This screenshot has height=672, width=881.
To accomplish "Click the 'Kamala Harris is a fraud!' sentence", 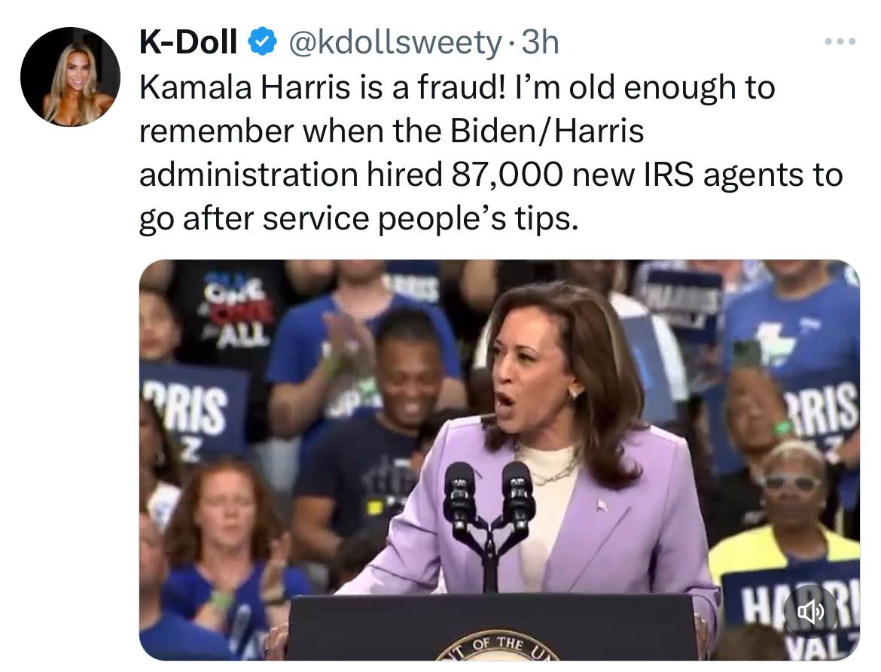I will click(322, 88).
